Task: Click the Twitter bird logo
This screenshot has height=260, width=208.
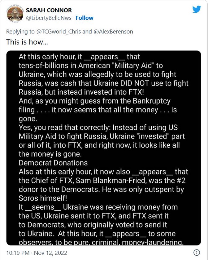Action: pos(197,9)
